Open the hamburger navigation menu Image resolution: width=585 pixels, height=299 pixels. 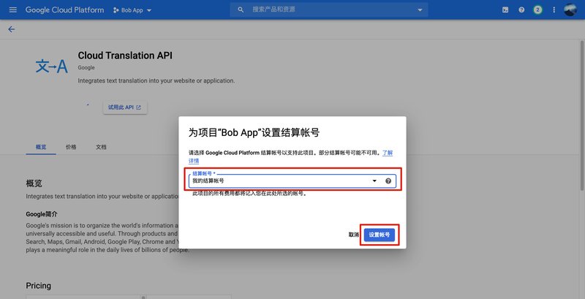click(12, 10)
